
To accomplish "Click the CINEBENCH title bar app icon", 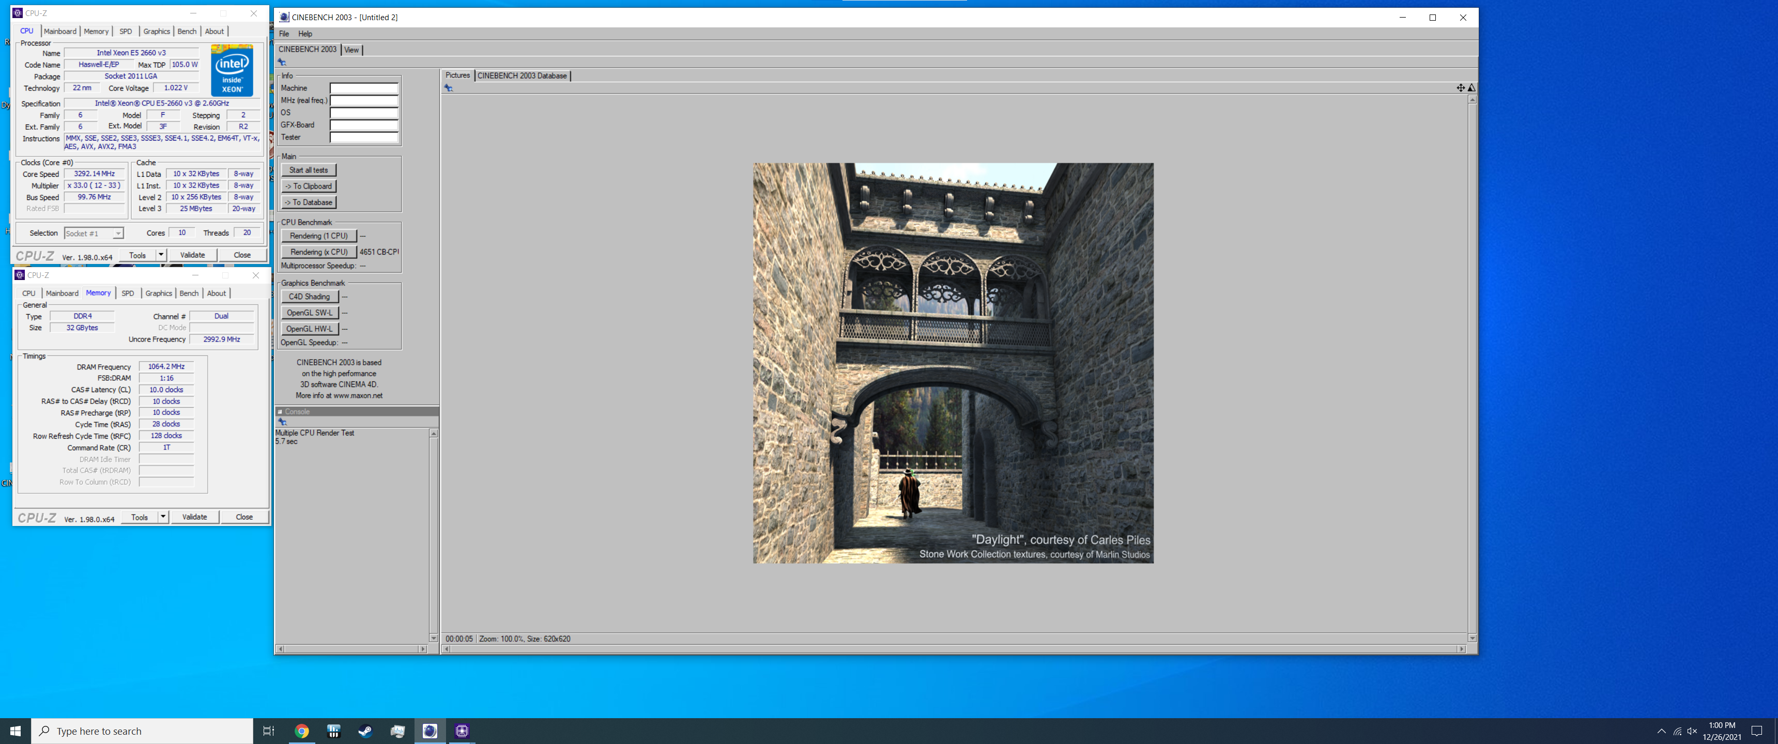I will tap(284, 17).
